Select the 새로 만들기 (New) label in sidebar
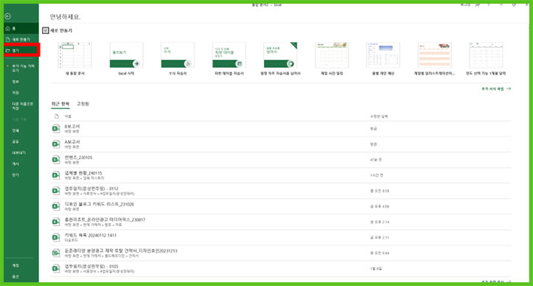The width and height of the screenshot is (533, 286). coord(21,40)
